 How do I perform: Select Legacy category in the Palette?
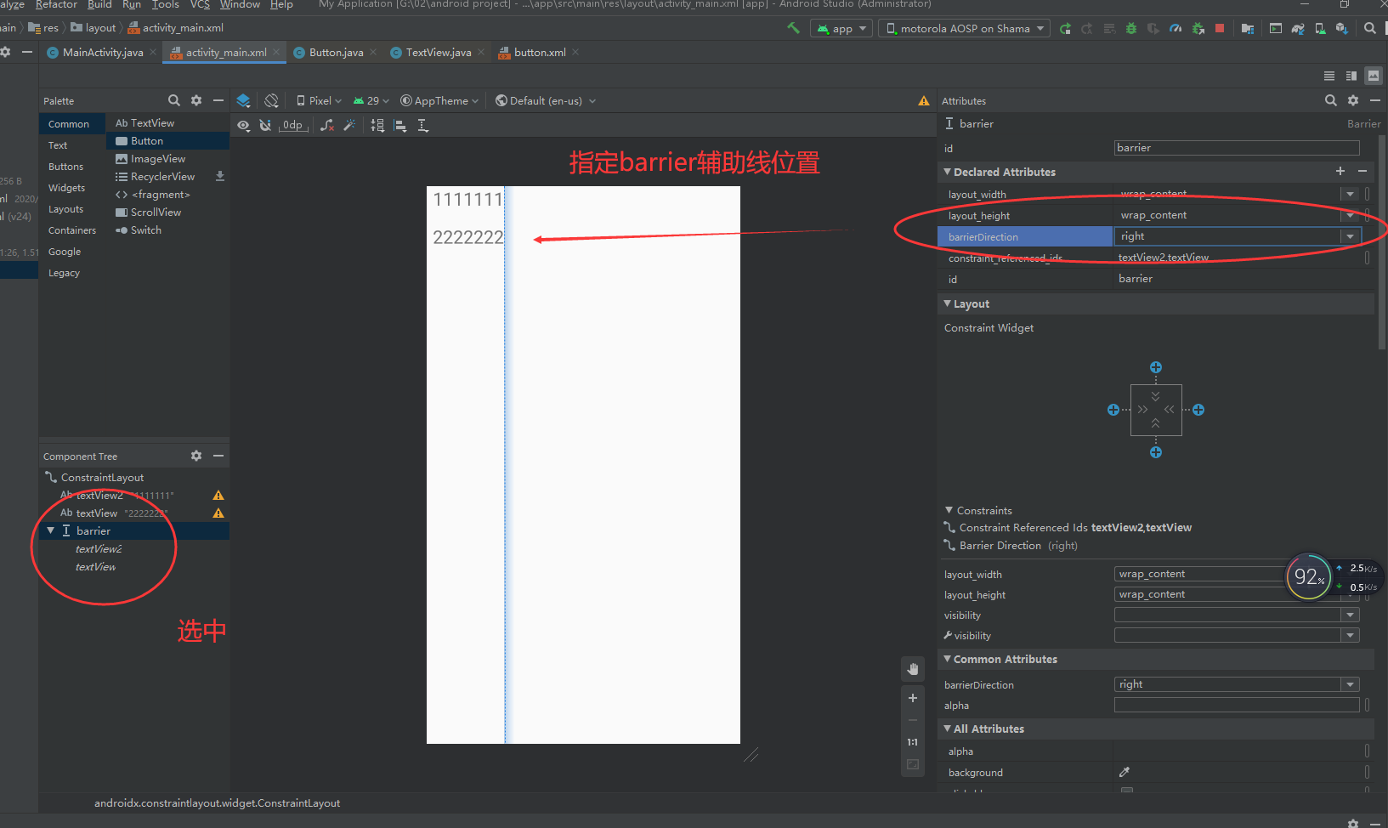(64, 272)
